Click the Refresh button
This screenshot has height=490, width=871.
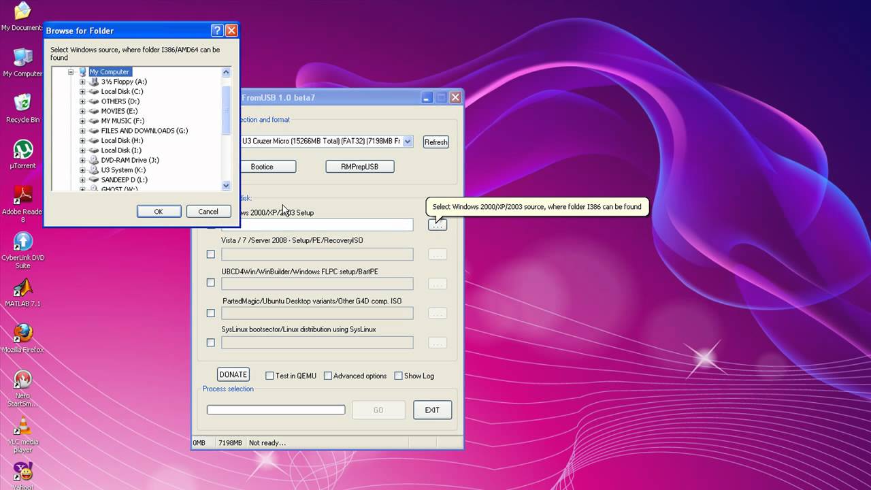pos(435,142)
